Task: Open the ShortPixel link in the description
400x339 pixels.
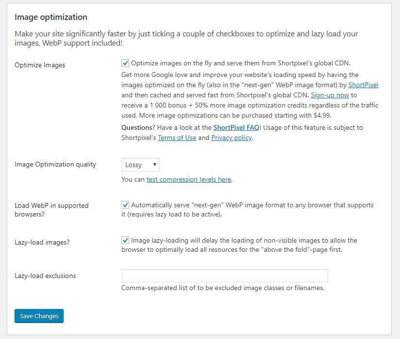Action: (x=363, y=85)
